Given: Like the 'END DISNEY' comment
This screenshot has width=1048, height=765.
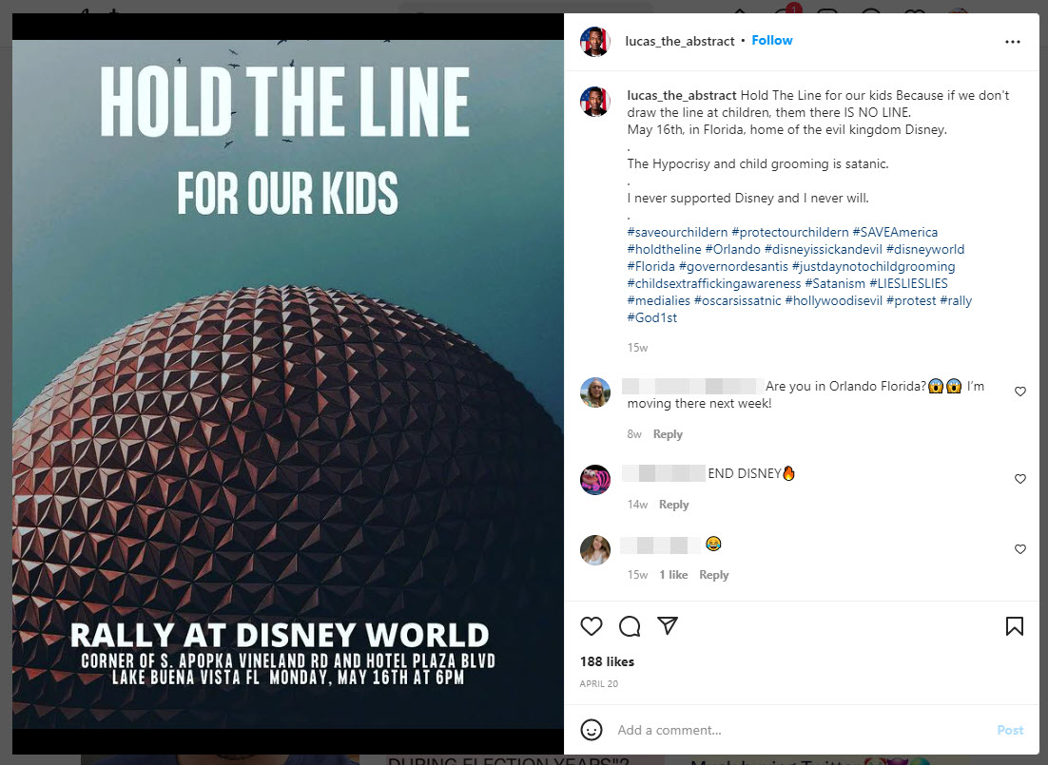Looking at the screenshot, I should pyautogui.click(x=1020, y=479).
